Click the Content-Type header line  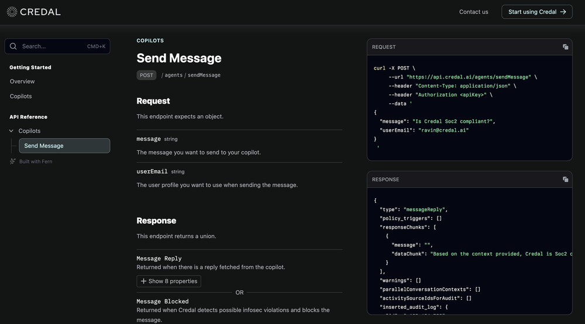pos(452,86)
